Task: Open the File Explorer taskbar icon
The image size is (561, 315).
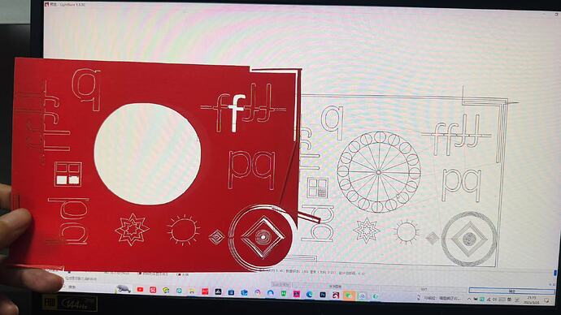Action: 192,291
